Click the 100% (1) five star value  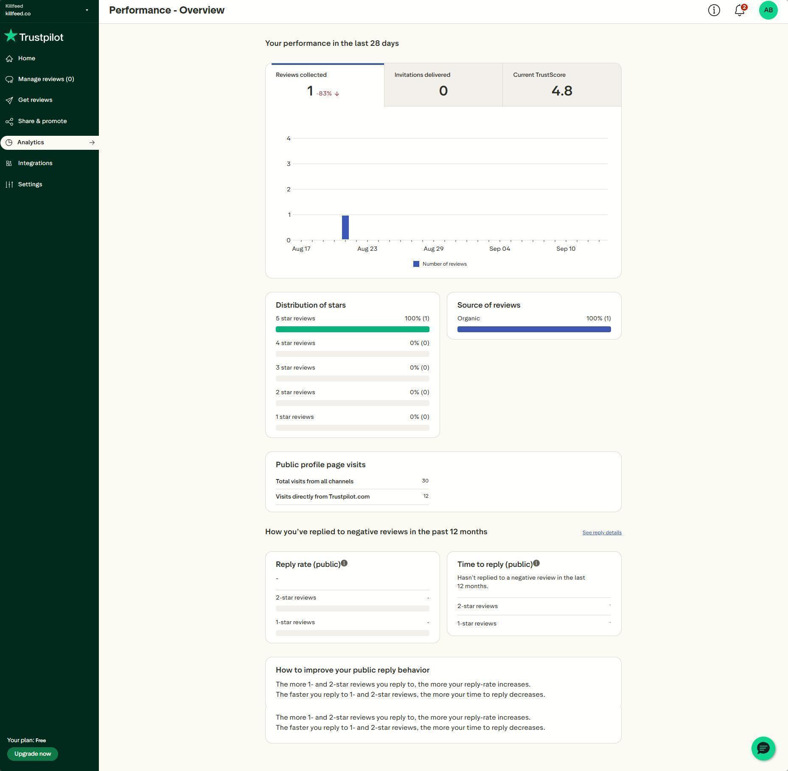(x=417, y=318)
